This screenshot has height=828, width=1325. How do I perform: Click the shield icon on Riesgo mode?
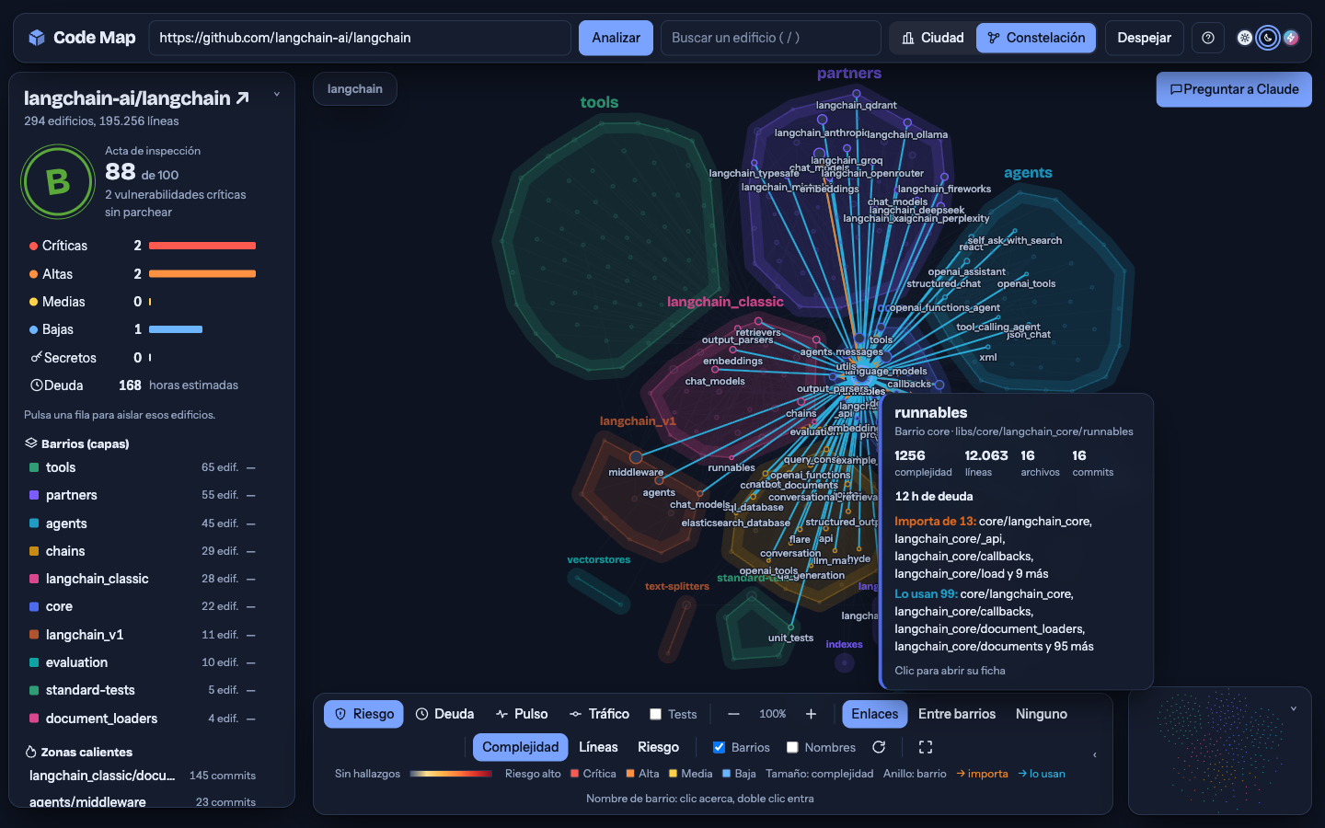tap(340, 714)
